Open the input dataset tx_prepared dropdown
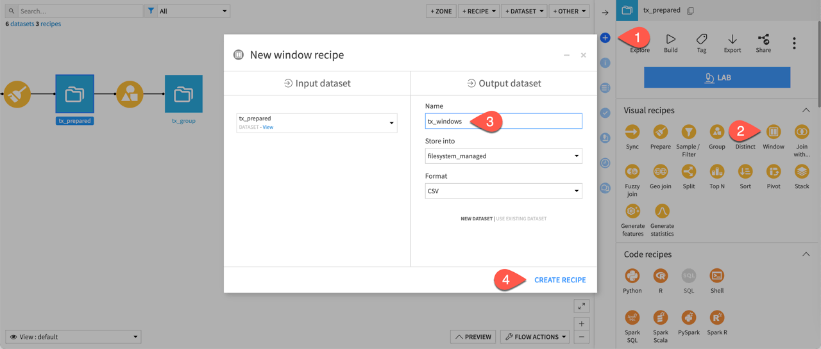The height and width of the screenshot is (349, 821). (x=317, y=122)
